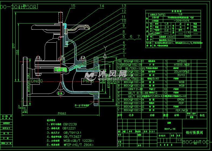Select the 8-φ18 bolt hole note
Screen dimensions: 212x151
point(82,105)
